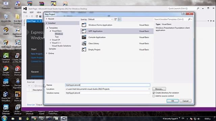Open the dnSpy Shortcut desktop icon
The width and height of the screenshot is (216, 121).
pos(18,110)
